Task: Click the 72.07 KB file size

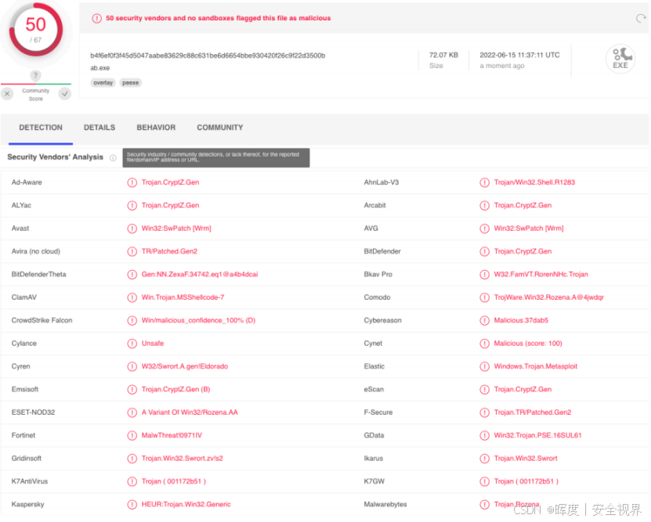Action: coord(443,55)
